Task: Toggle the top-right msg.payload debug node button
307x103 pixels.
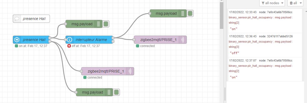Action: (x=190, y=13)
